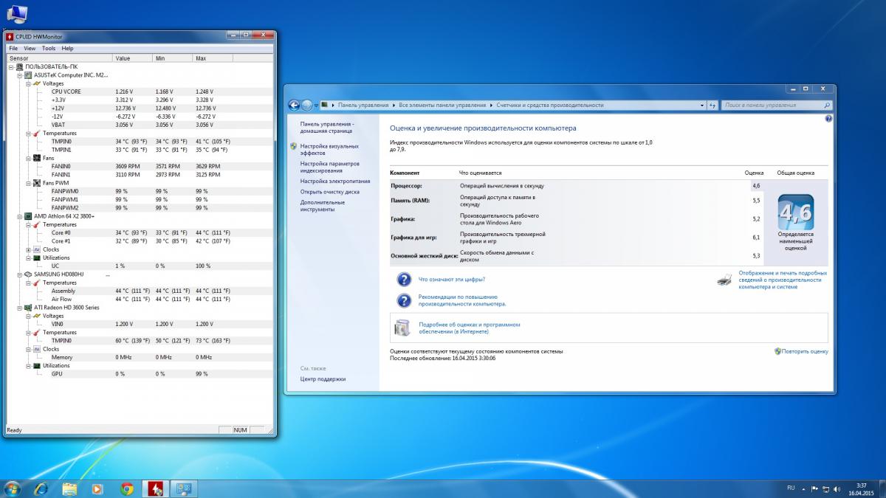Collapse the ATI Radeon HD 3600 Series node
The image size is (886, 498).
(x=19, y=308)
